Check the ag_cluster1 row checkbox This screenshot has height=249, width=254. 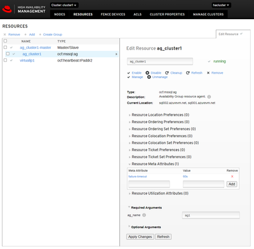tap(8, 54)
